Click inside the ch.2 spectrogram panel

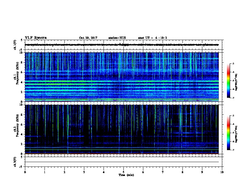click(x=122, y=129)
